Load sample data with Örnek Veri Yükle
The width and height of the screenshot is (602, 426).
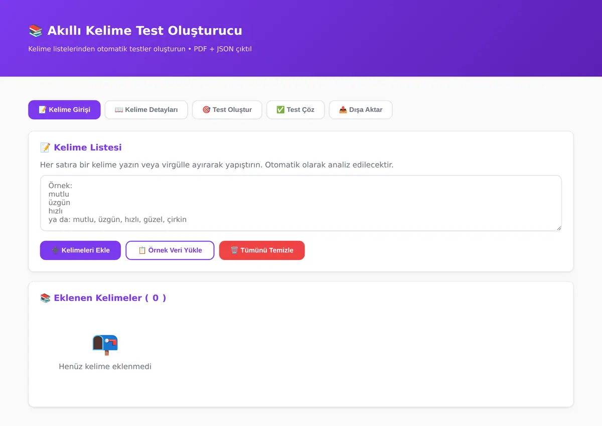tap(170, 250)
